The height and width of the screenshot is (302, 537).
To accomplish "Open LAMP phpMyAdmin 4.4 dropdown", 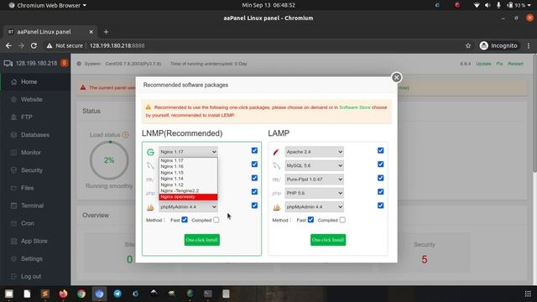I will 314,207.
